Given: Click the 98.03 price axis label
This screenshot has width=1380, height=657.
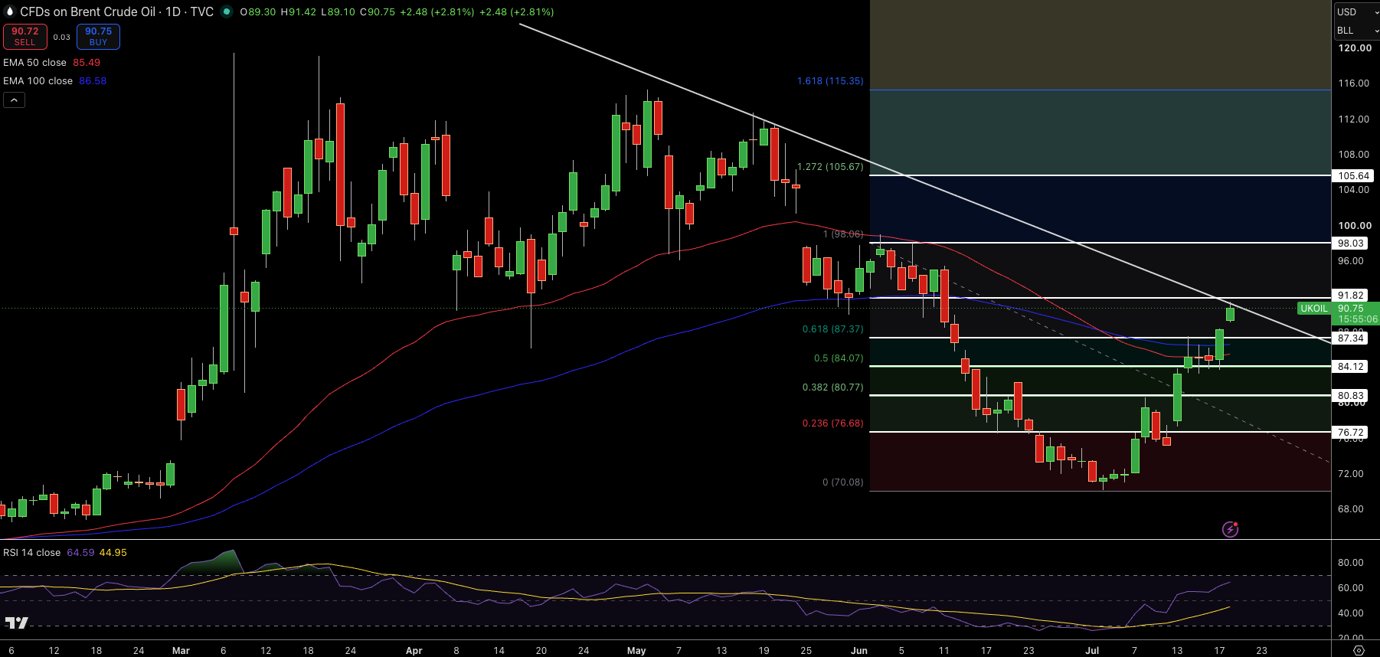Looking at the screenshot, I should [x=1351, y=243].
